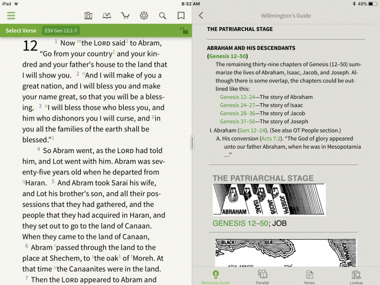The width and height of the screenshot is (380, 285).
Task: Switch to the Resource Guide tab
Action: click(216, 277)
